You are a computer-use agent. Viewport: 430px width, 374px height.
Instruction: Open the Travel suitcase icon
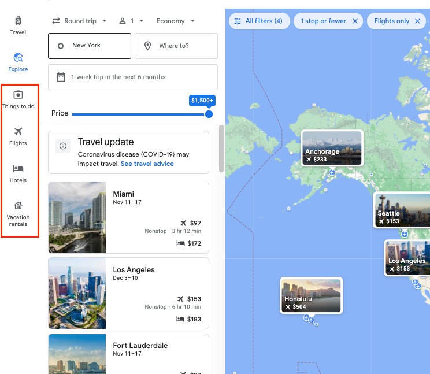[18, 21]
